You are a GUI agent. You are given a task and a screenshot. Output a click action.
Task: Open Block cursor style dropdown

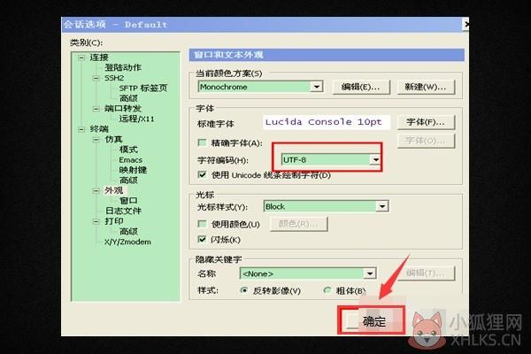coord(382,206)
